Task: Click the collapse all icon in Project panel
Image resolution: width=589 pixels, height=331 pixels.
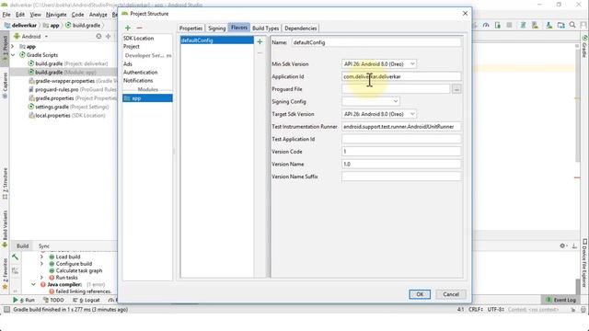Action: (x=109, y=37)
